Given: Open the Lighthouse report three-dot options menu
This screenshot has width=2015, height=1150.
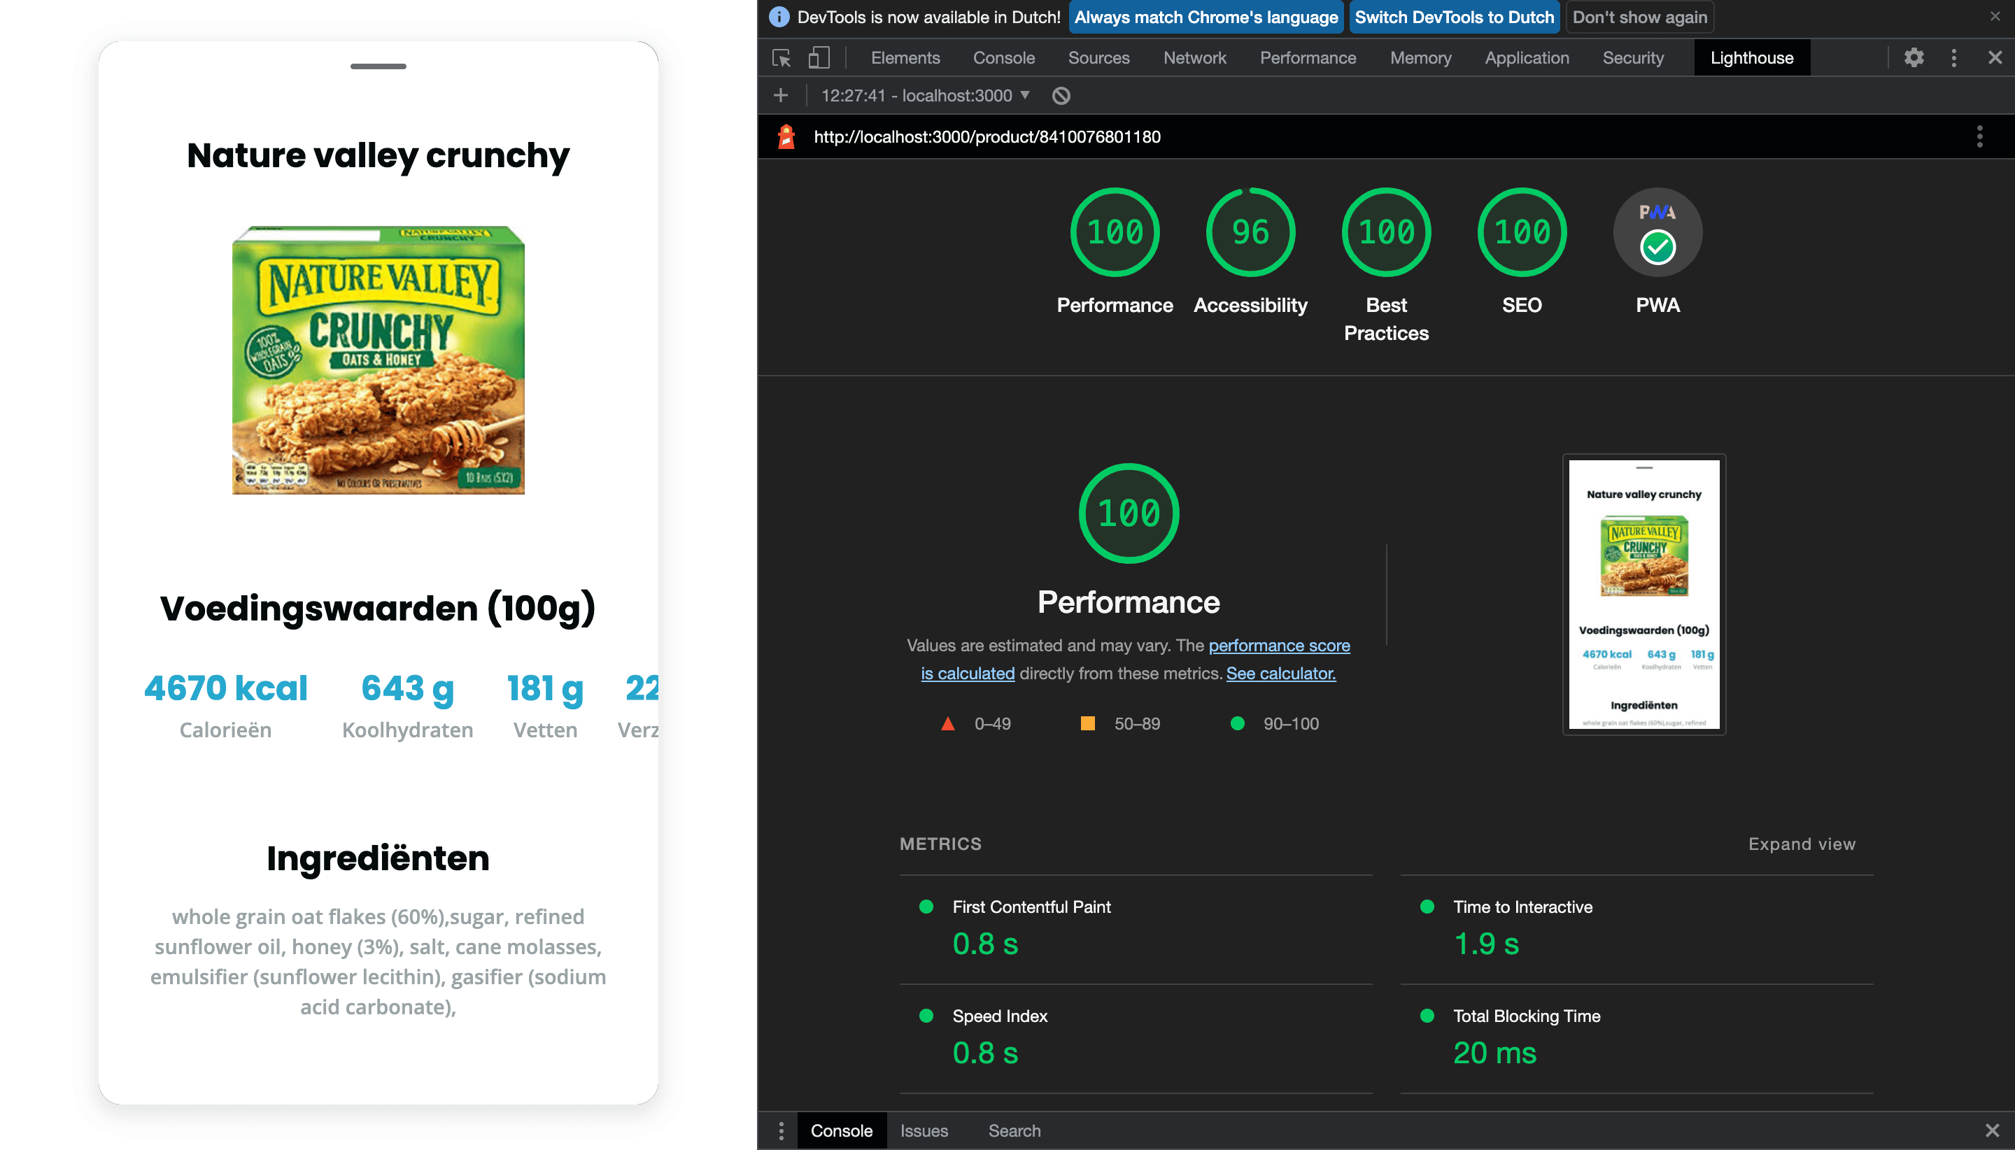Looking at the screenshot, I should click(1979, 136).
